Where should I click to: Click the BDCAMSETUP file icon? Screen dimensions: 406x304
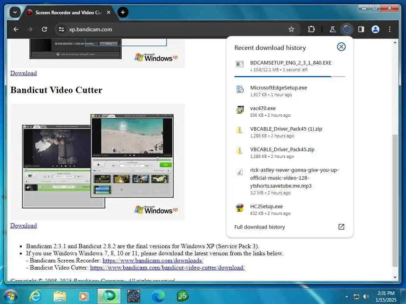(239, 64)
